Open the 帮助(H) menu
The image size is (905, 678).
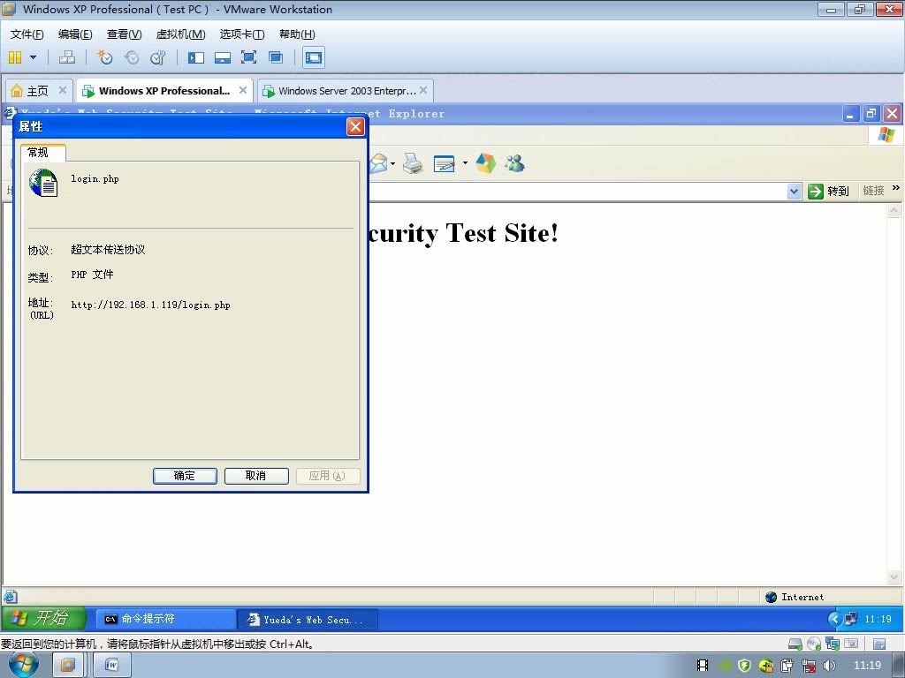click(x=297, y=34)
